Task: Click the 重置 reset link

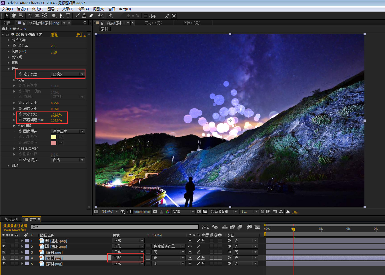Action: click(x=54, y=34)
